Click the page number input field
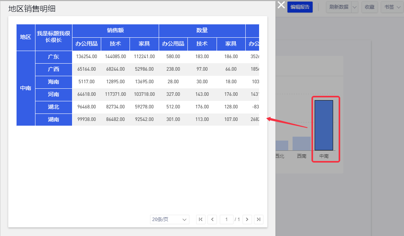 [x=226, y=220]
